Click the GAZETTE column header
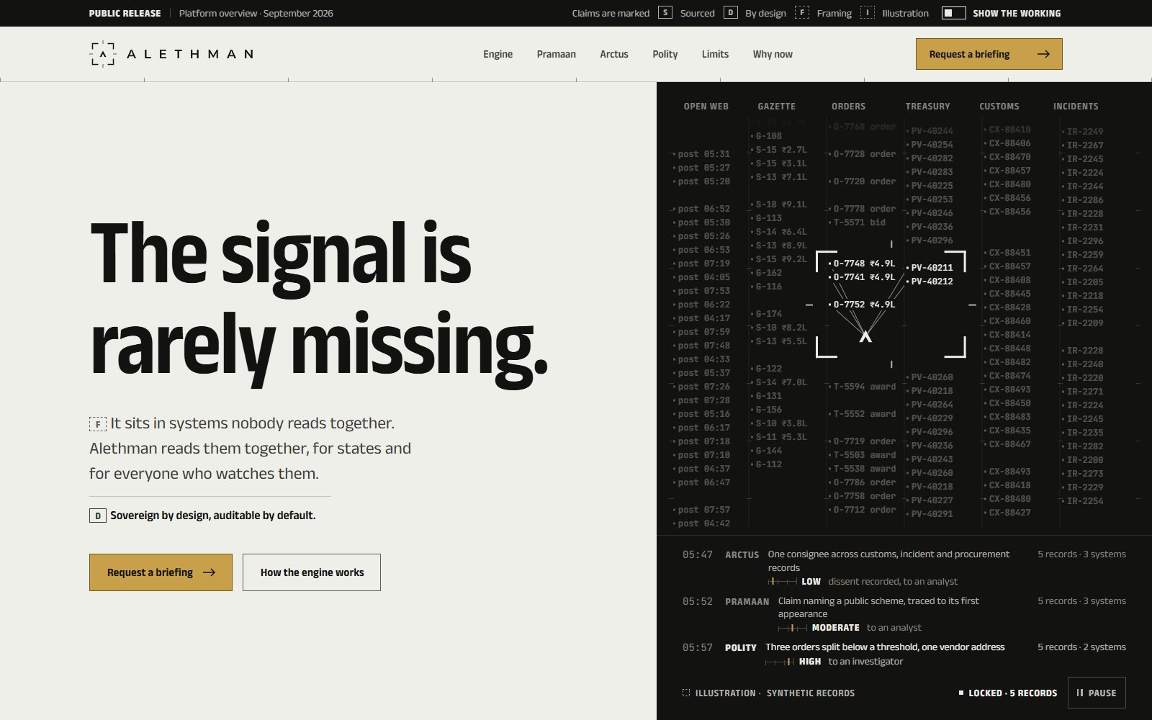 tap(776, 106)
